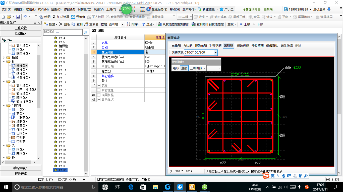Viewport: 343px width, 192px height.
Task: Open 绘图 drawing mode
Action: 45,17
